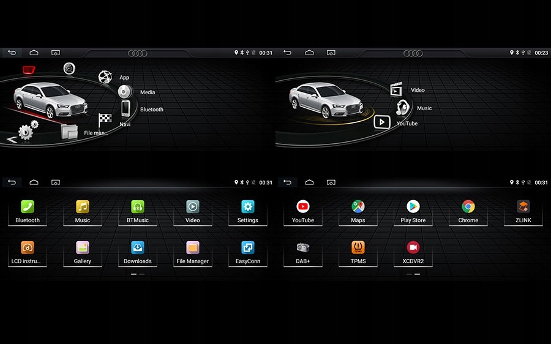
Task: Tap home button above the YouTube app grid
Action: point(309,182)
